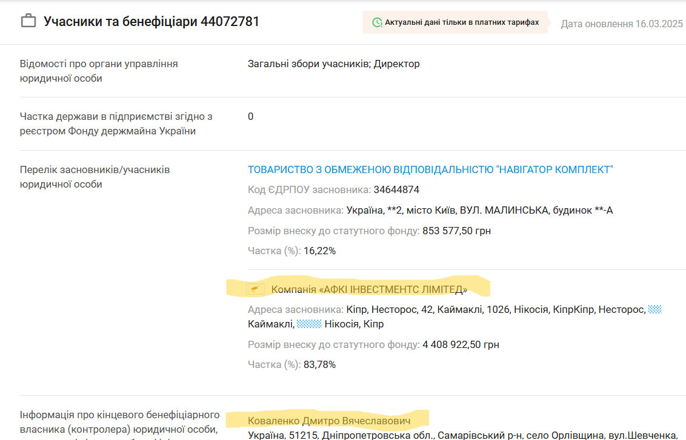Click the masked block before 'Нікосія, Кіпр'
The height and width of the screenshot is (440, 686).
(309, 324)
